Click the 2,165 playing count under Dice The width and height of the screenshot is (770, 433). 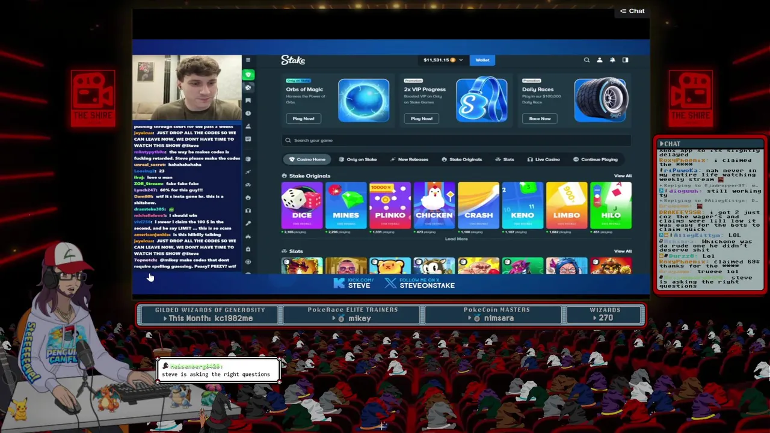[294, 232]
